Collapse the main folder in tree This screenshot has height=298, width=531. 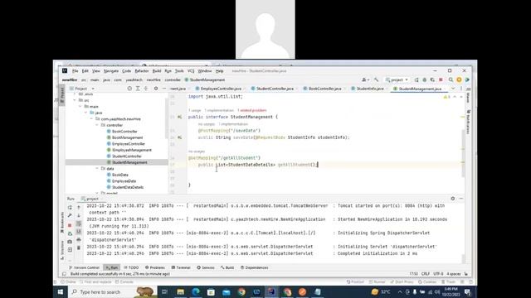click(x=80, y=107)
